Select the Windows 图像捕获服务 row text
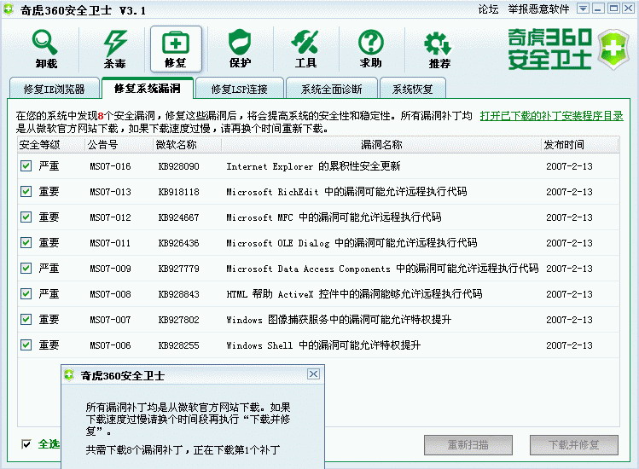Image resolution: width=639 pixels, height=469 pixels. tap(339, 320)
